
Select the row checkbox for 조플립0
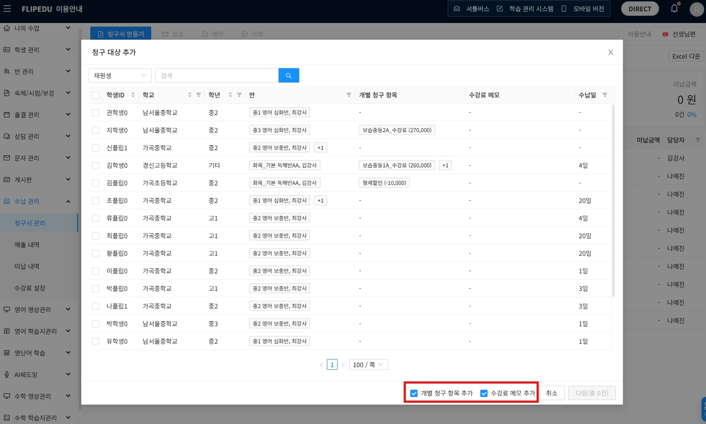[96, 201]
